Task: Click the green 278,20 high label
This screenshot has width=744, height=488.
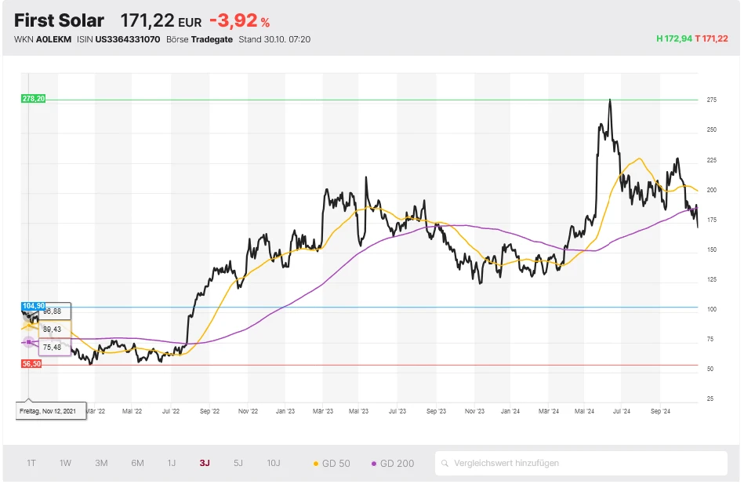Action: [34, 99]
